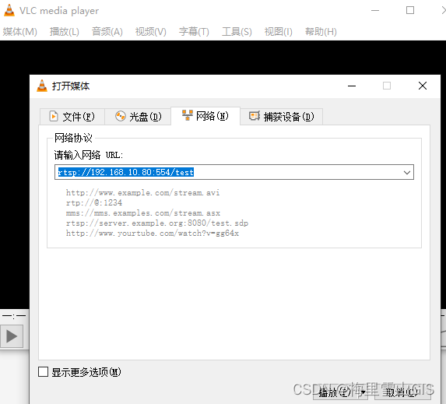Click the VLC cone icon in 打开媒体 dialog
Image resolution: width=446 pixels, height=404 pixels.
[42, 86]
